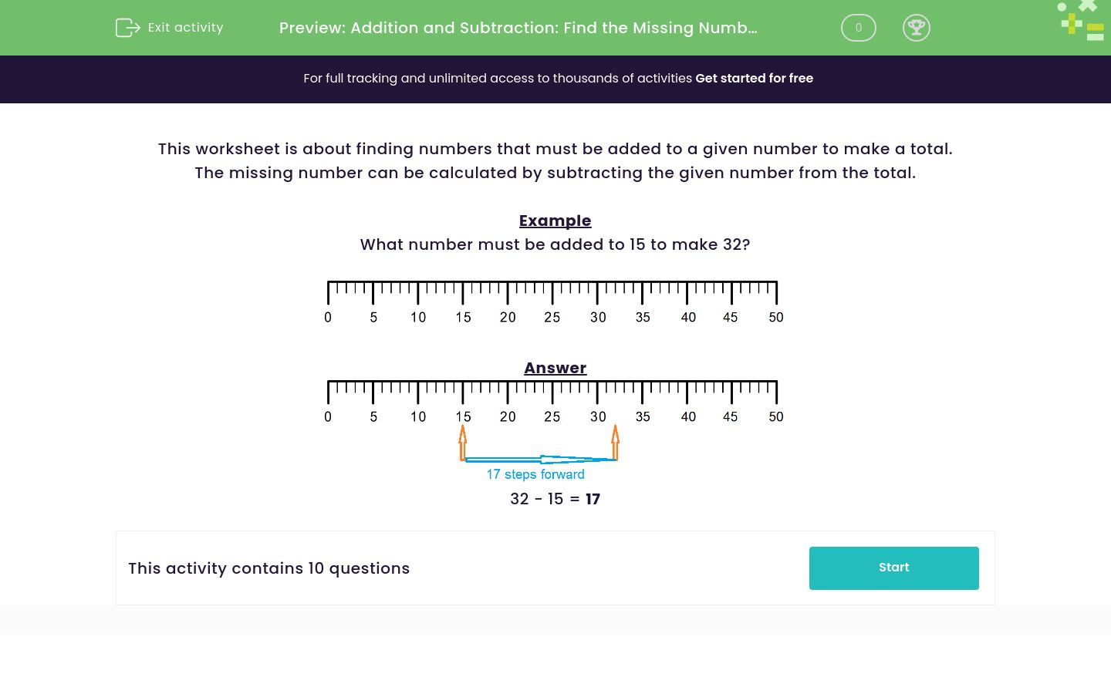Select the EdPlace logo in the top-right corner

(x=1080, y=21)
